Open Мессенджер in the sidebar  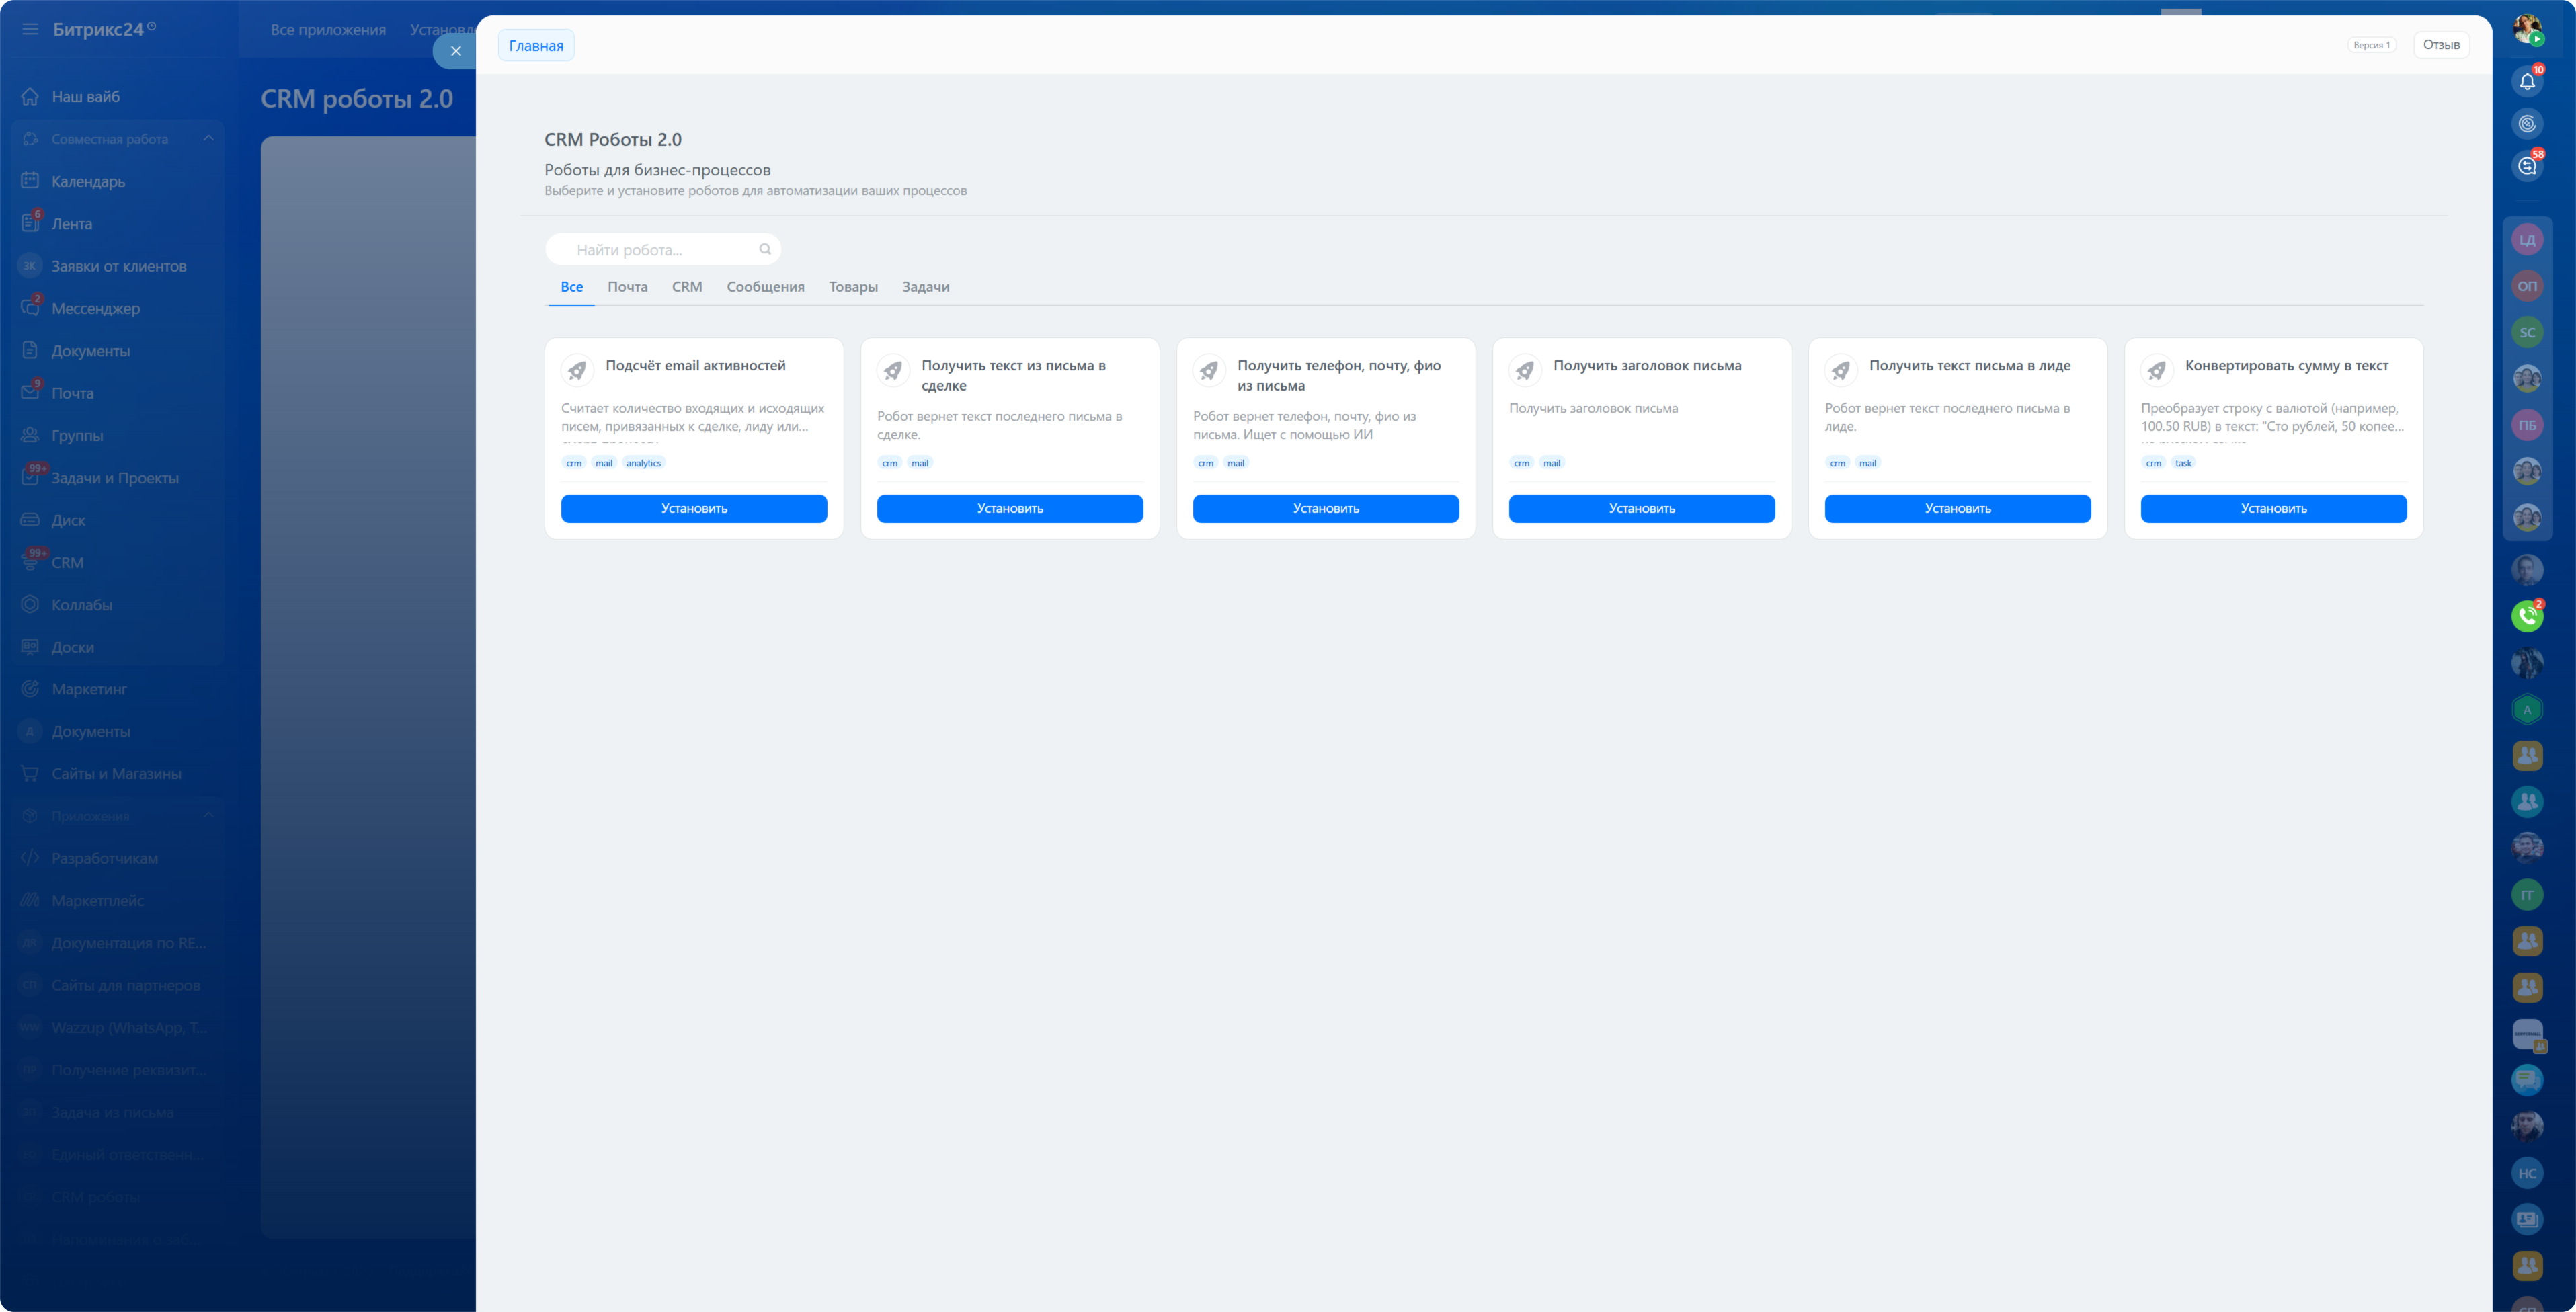pos(95,308)
